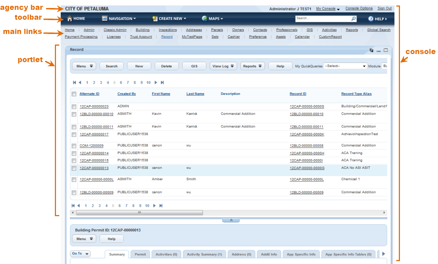438x264 pixels.
Task: Open record link 12BLD-00000-00010 in Alternate ID
Action: coord(96,114)
